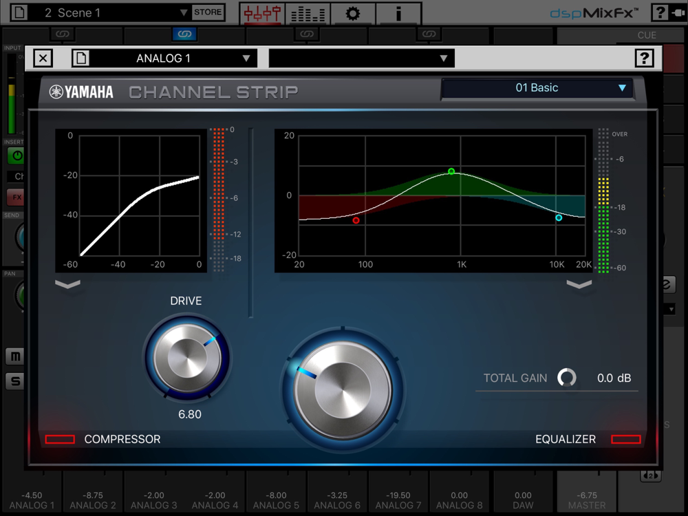Viewport: 688px width, 516px height.
Task: Click the plug connection icon
Action: tap(678, 13)
